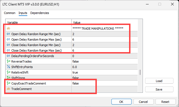This screenshot has width=179, height=107.
Task: Click the integer icon beside Close Delay Random Range Min
Action: (x=8, y=45)
